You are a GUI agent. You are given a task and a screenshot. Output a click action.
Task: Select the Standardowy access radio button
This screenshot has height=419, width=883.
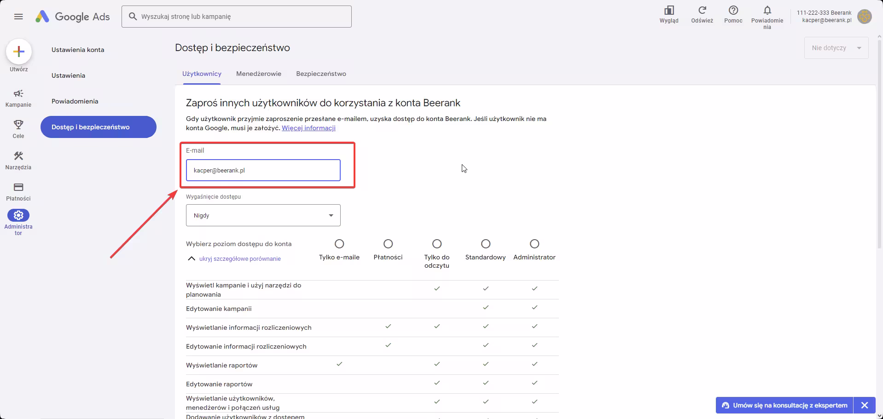pos(485,244)
